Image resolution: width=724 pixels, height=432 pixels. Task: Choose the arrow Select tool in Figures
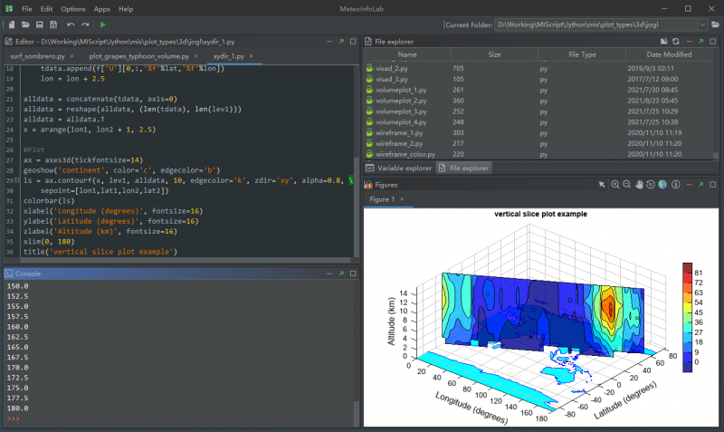[602, 185]
